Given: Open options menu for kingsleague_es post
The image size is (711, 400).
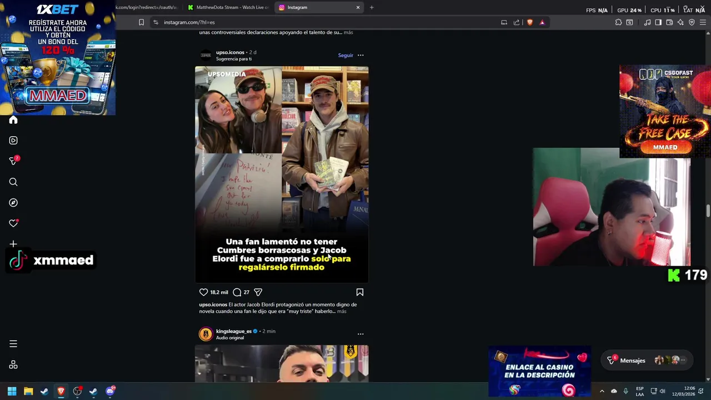Looking at the screenshot, I should tap(360, 334).
